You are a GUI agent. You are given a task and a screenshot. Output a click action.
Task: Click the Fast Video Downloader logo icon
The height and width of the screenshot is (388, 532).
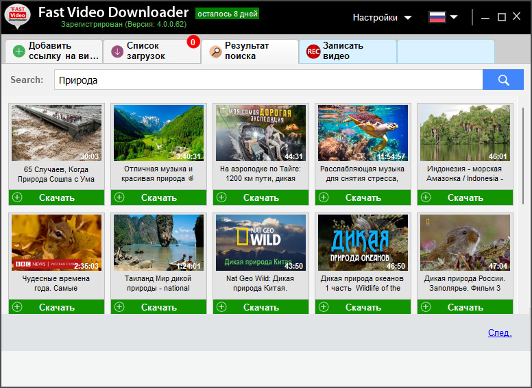coord(18,16)
